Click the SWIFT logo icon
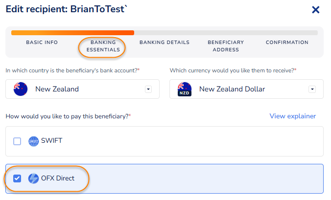331x200 pixels. (33, 141)
